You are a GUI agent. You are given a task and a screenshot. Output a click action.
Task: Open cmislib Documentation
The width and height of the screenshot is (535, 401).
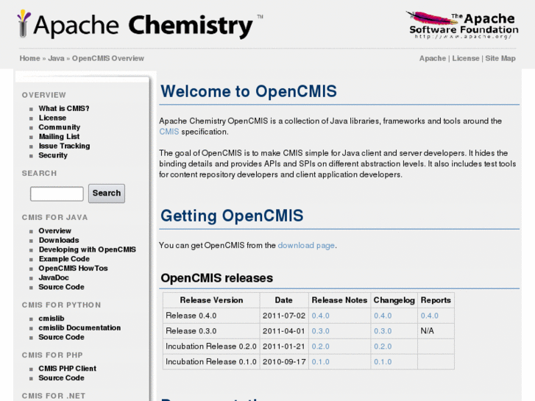click(79, 328)
